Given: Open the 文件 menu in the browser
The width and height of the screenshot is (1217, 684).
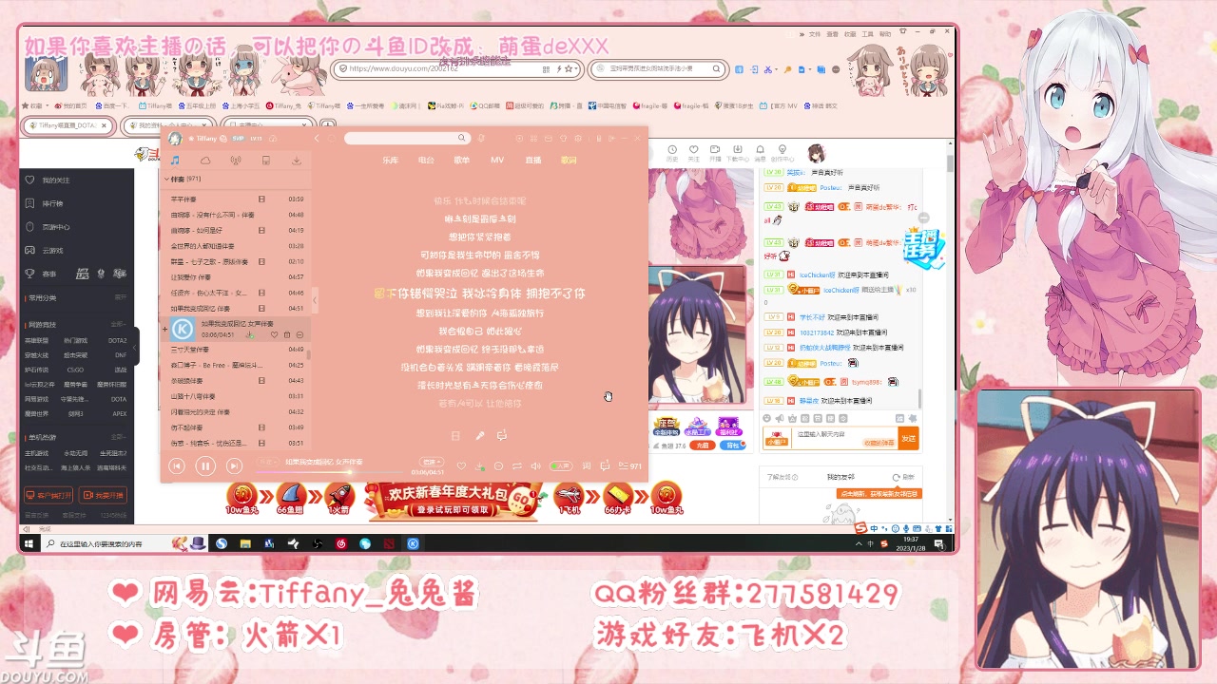Looking at the screenshot, I should 815,33.
